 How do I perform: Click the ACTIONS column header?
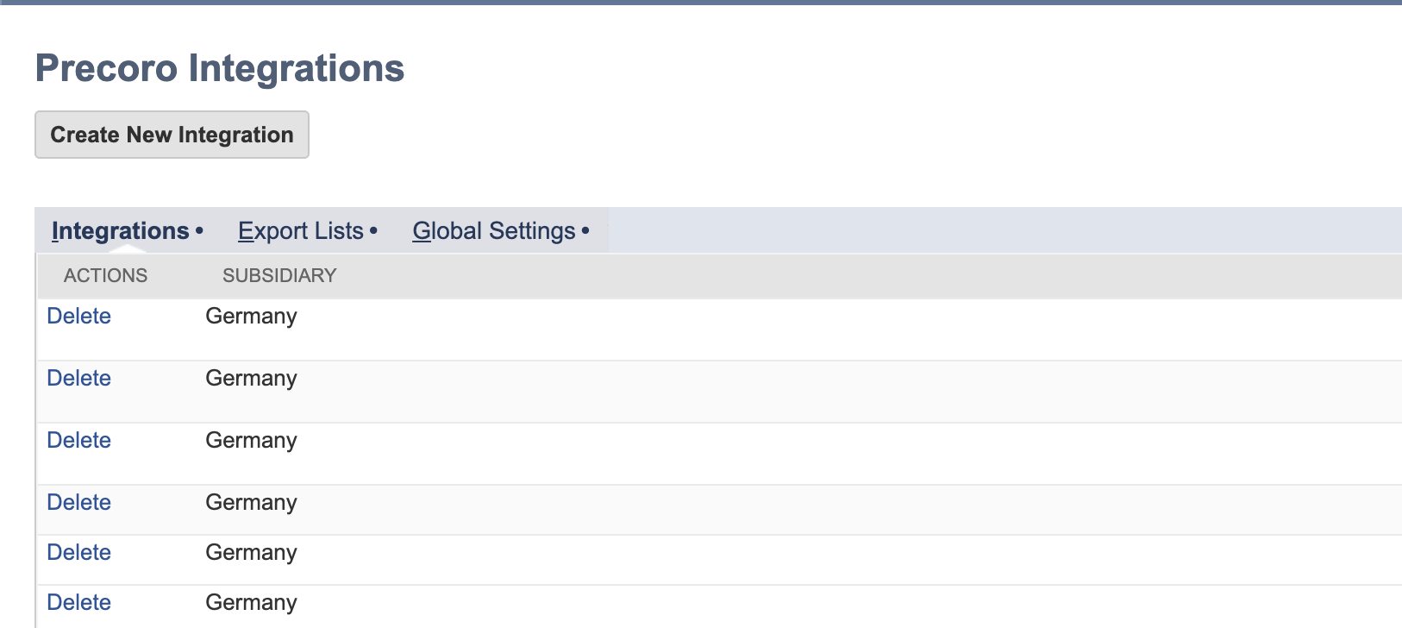click(x=105, y=276)
